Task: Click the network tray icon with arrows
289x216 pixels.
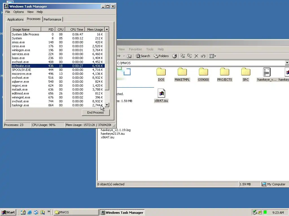Action: (x=255, y=212)
